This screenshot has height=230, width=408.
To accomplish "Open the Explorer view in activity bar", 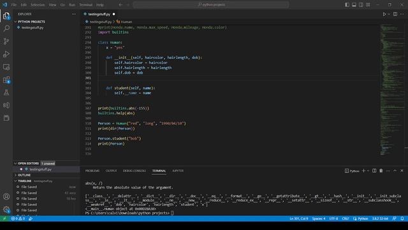I will point(6,16).
